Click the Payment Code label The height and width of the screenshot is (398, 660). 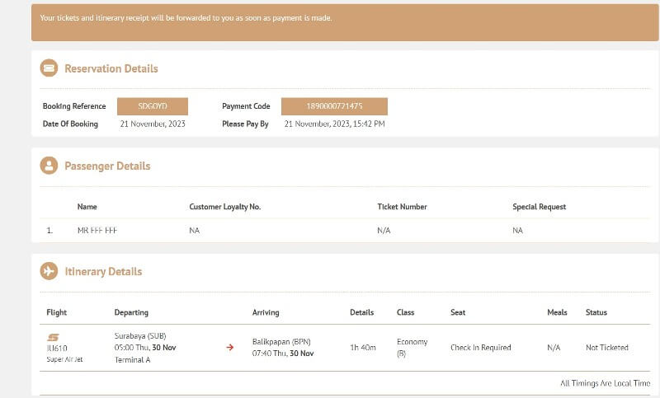[x=246, y=106]
